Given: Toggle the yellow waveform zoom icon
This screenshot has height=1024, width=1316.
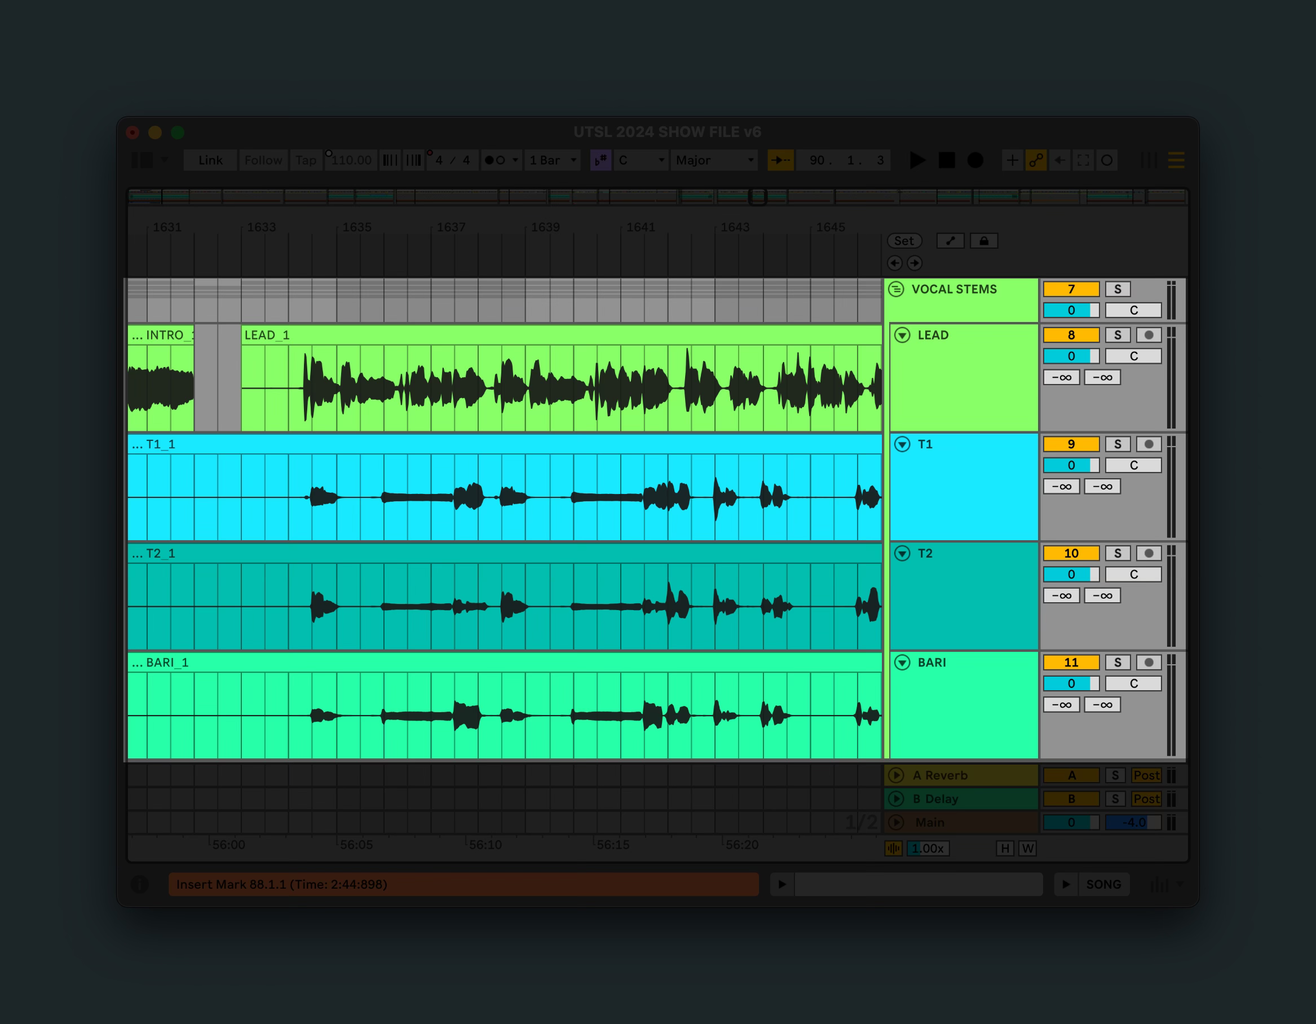Looking at the screenshot, I should tap(894, 849).
